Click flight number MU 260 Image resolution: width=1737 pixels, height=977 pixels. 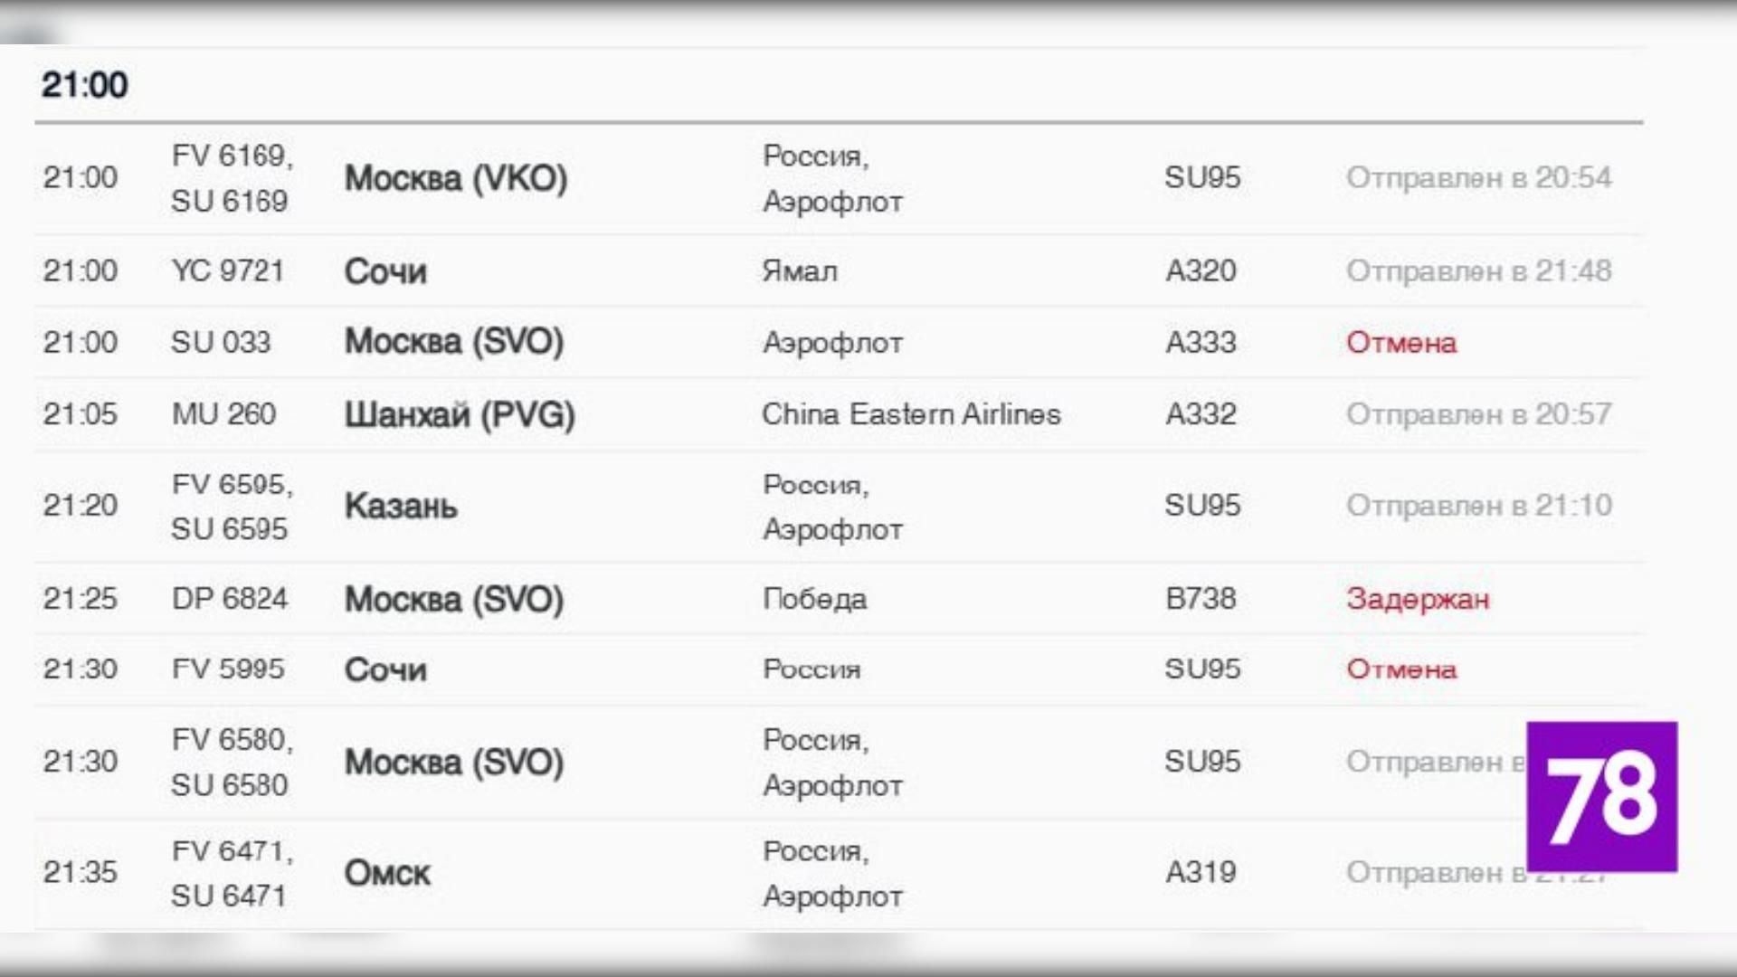[223, 414]
